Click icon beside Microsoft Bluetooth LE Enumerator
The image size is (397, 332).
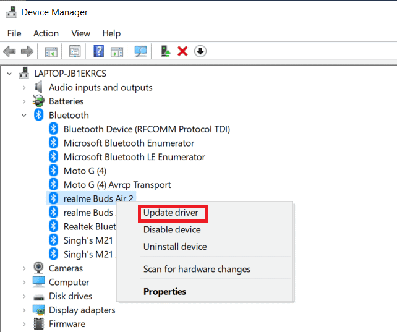pyautogui.click(x=53, y=156)
